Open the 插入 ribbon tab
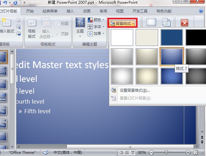This screenshot has height=156, width=206. (70, 11)
